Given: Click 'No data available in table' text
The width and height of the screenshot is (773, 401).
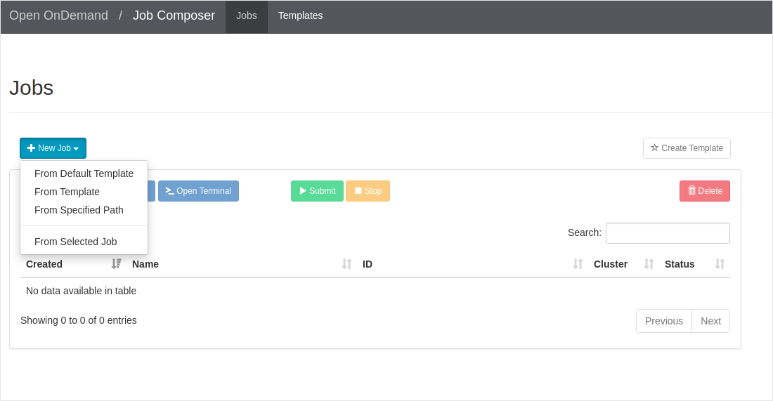Looking at the screenshot, I should coord(82,291).
